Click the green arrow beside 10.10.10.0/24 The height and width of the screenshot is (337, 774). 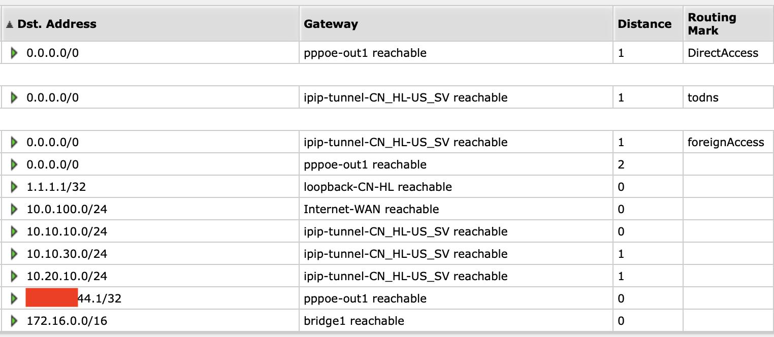pyautogui.click(x=14, y=231)
